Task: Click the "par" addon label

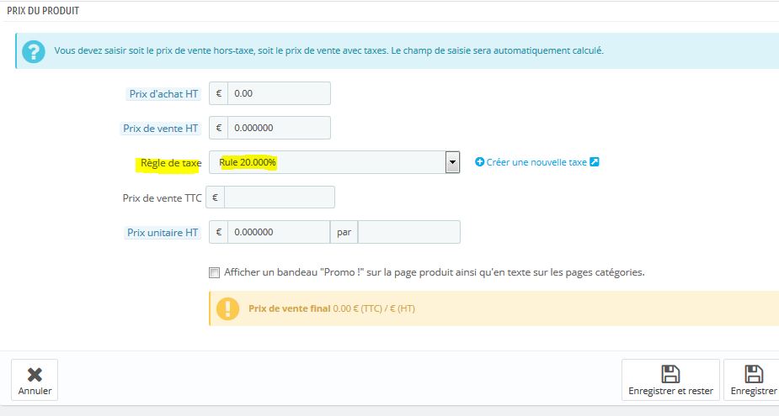Action: (344, 232)
